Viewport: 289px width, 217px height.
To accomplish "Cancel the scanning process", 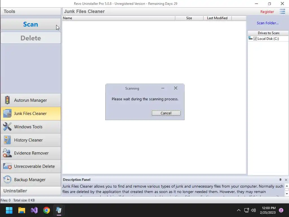I will point(166,113).
